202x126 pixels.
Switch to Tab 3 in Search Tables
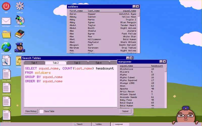click(77, 63)
